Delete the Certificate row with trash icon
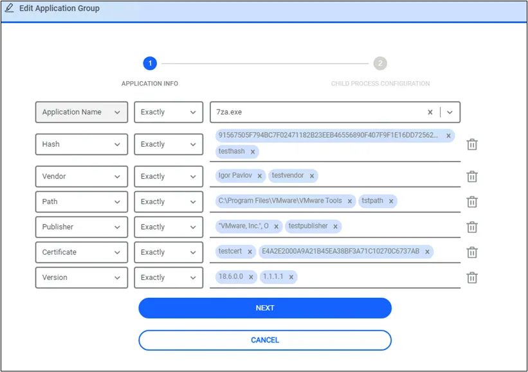 click(472, 252)
